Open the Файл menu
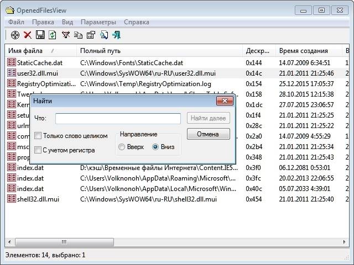The height and width of the screenshot is (265, 354). (x=16, y=22)
